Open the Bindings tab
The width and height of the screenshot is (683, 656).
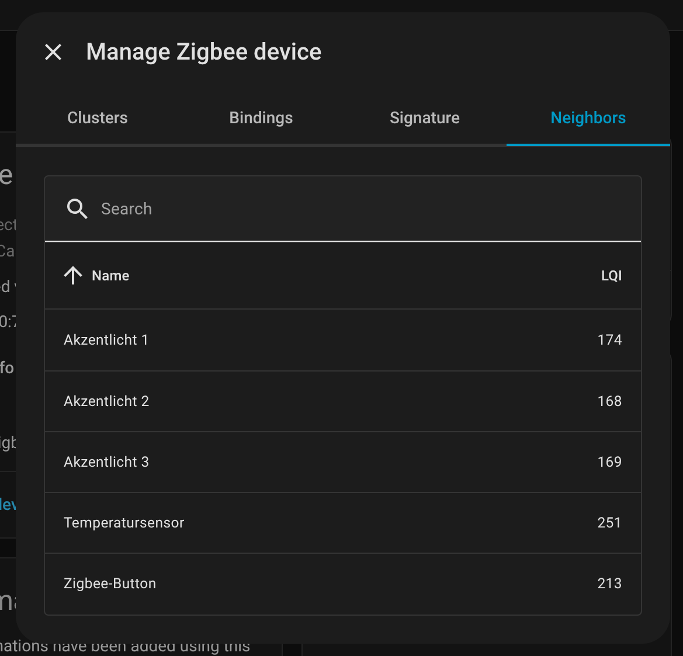(261, 118)
